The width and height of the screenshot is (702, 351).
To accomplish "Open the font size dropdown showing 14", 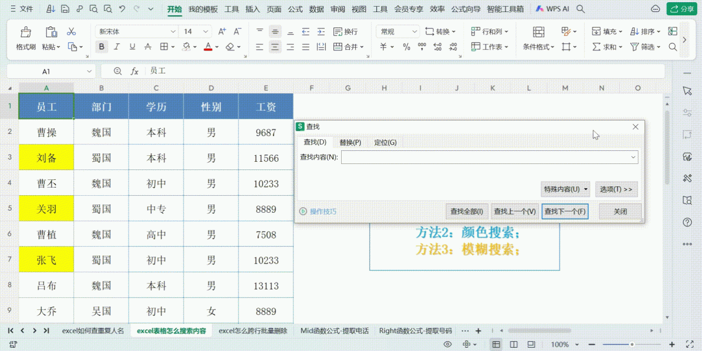I will pyautogui.click(x=196, y=32).
